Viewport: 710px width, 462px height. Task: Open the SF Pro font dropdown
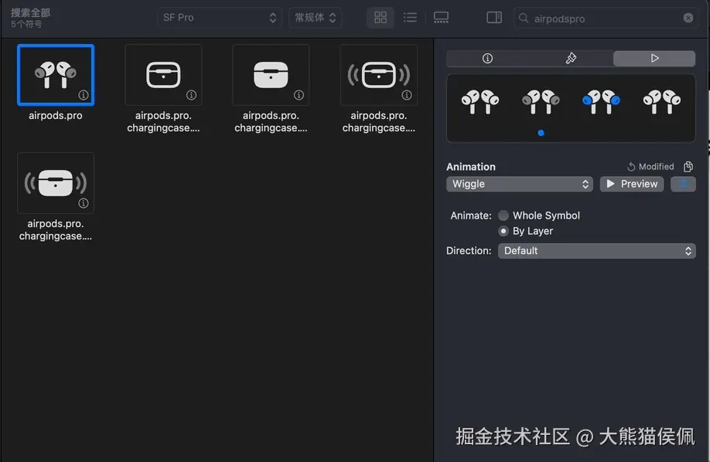219,17
